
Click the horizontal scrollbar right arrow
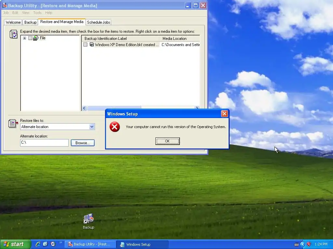197,108
